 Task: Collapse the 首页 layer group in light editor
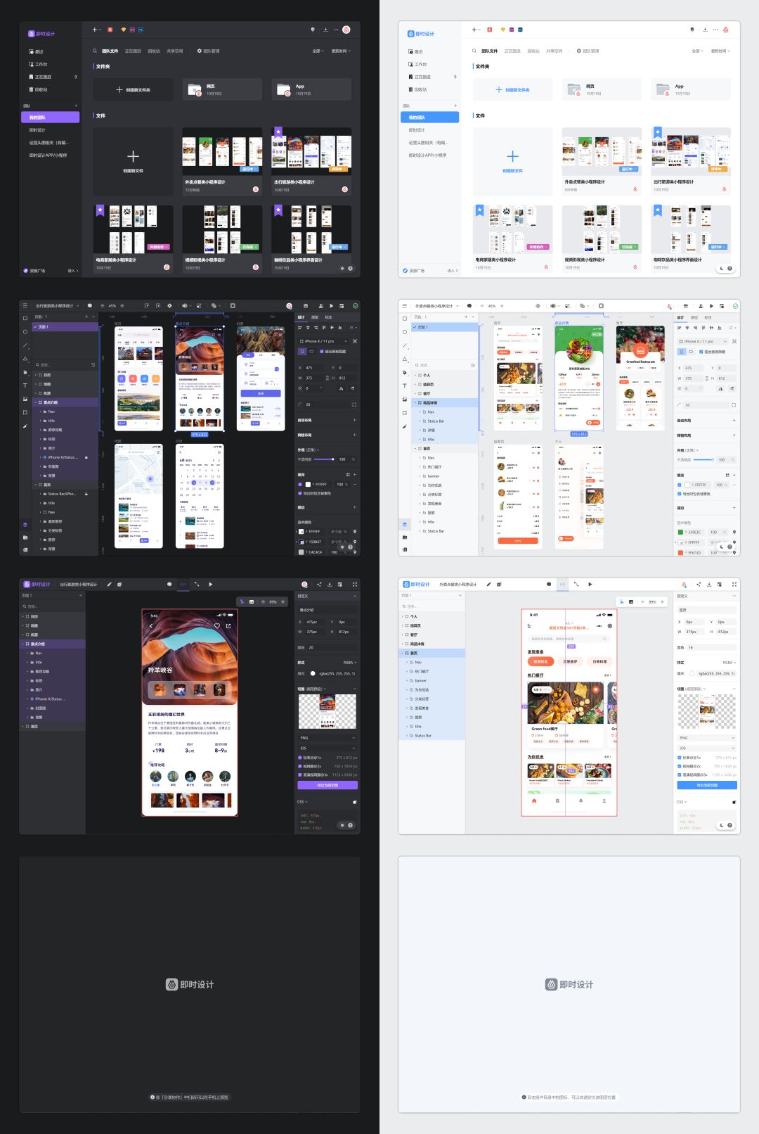click(x=415, y=448)
